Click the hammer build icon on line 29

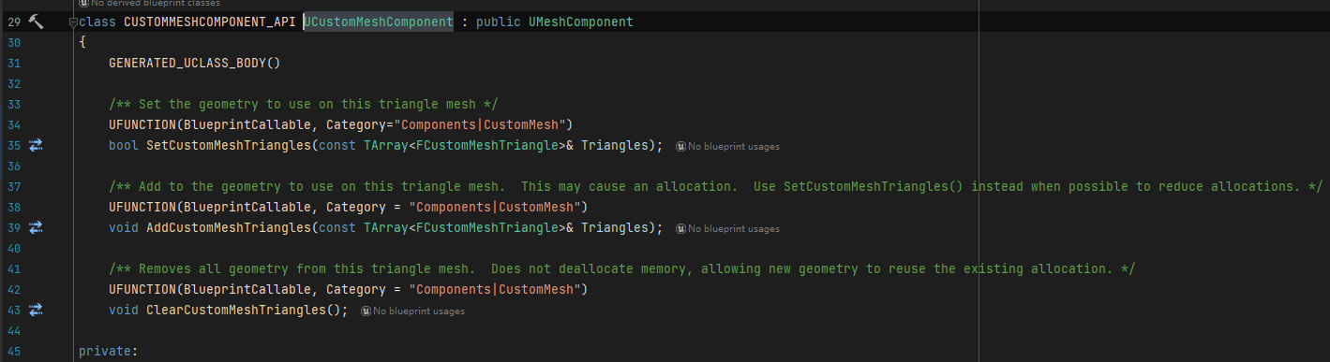[37, 21]
